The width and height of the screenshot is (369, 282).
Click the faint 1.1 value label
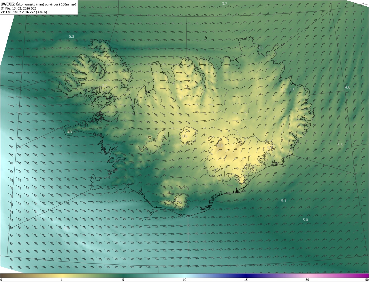(181, 97)
